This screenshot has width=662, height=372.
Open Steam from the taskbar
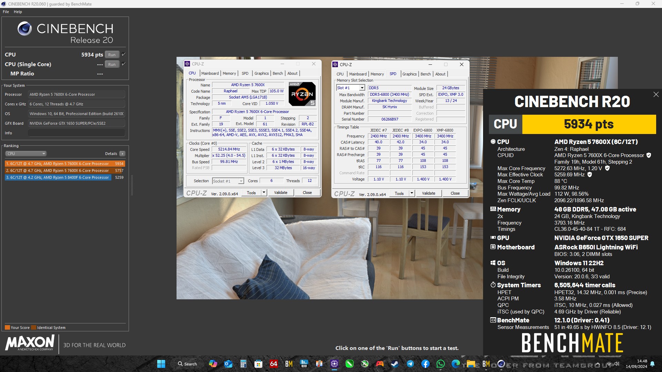click(x=395, y=364)
